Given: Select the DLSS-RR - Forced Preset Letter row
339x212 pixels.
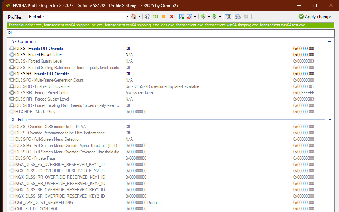Looking at the screenshot, I should tap(171, 93).
